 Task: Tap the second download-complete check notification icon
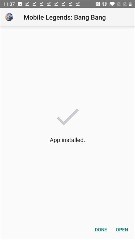34,4
